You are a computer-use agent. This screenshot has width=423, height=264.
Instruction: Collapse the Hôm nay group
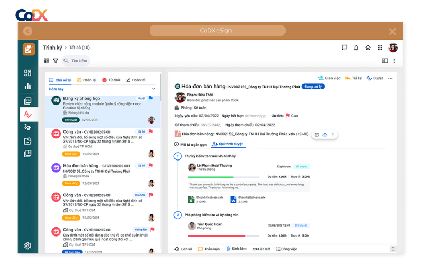click(154, 89)
